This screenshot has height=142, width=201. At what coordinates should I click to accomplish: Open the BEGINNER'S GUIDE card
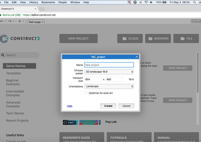[x=82, y=137]
